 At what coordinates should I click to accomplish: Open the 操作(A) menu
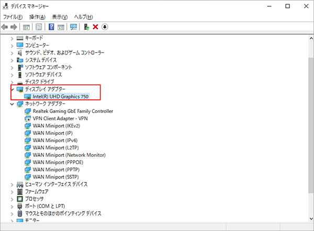tap(37, 17)
